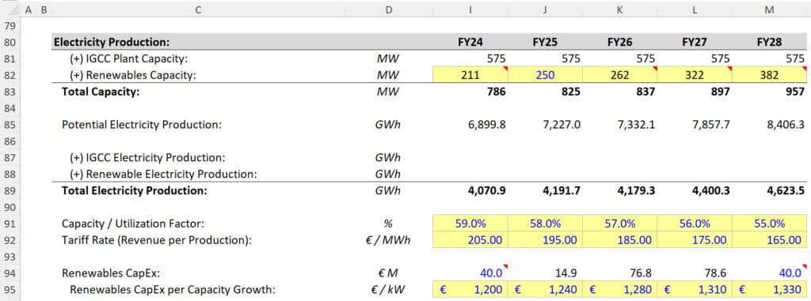Screen dimensions: 811x301
Task: Select Renewables Capacity input 382
Action: [x=769, y=75]
